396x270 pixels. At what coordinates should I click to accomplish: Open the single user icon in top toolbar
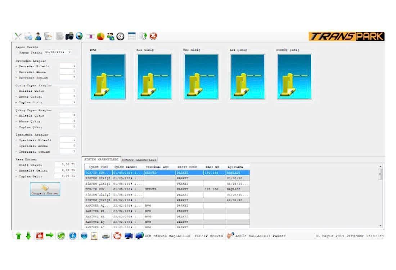click(x=38, y=36)
